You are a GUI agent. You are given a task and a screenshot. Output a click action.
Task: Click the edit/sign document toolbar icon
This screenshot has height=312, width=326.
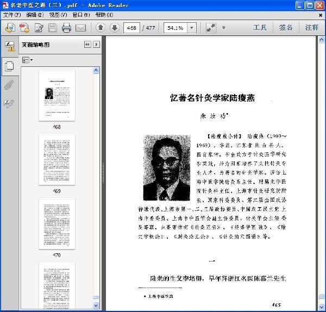39,28
